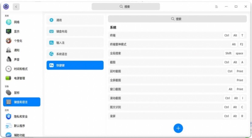
Task: Open Notification (通知) bell icon
Action: pyautogui.click(x=9, y=50)
